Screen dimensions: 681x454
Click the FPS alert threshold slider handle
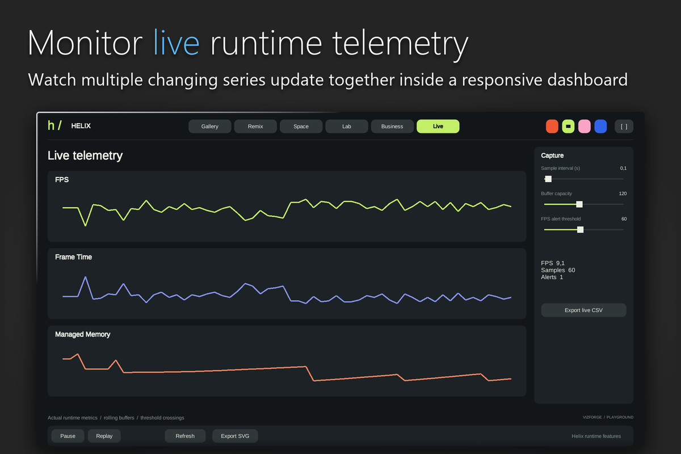pos(580,229)
